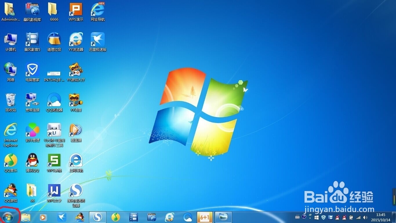Open the QQ浏览器 icon in the taskbar

point(187,217)
